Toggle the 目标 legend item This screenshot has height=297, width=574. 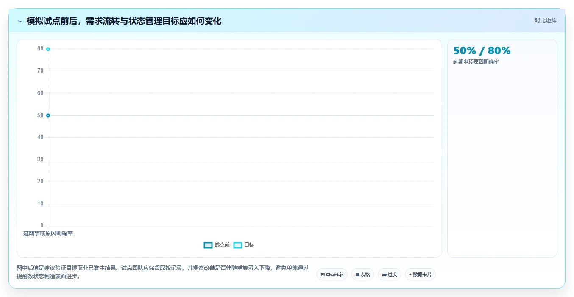[x=244, y=245]
